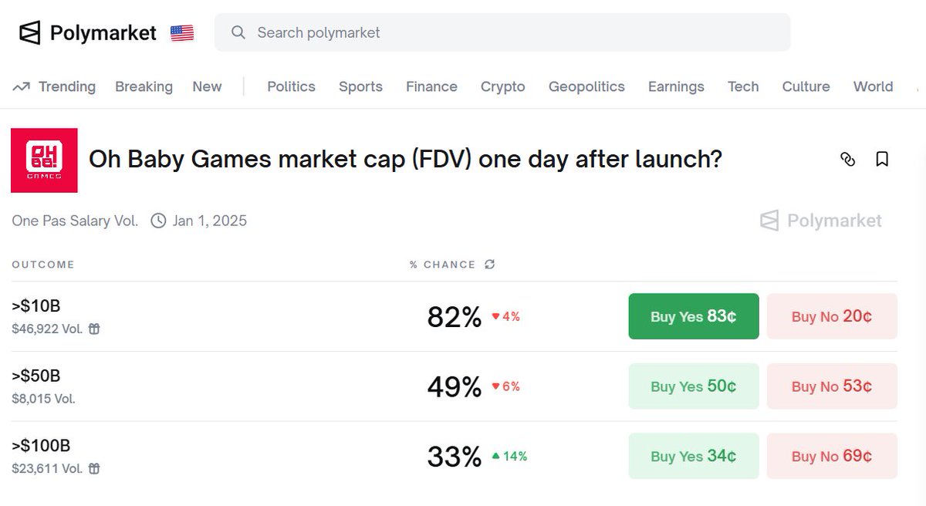
Task: Go to the Crypto category
Action: pos(502,86)
